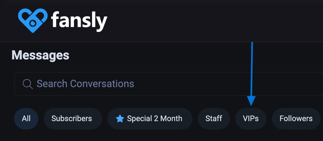Click the Search Conversations placeholder text
323x141 pixels.
[x=85, y=84]
